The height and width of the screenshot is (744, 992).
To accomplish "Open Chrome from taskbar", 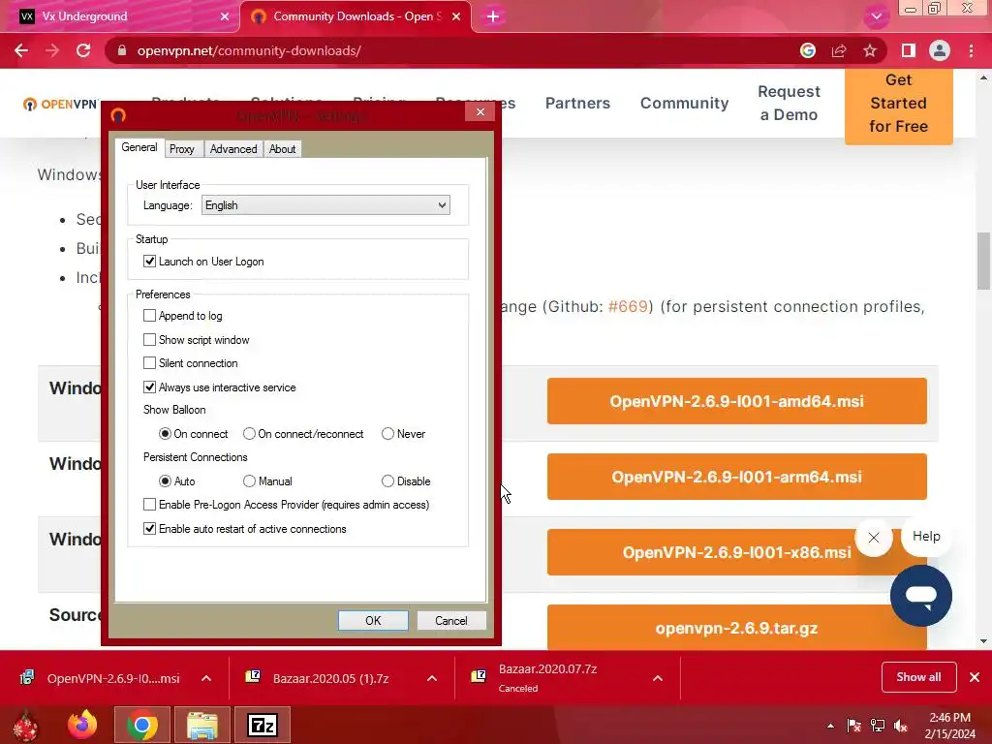I will click(x=141, y=725).
